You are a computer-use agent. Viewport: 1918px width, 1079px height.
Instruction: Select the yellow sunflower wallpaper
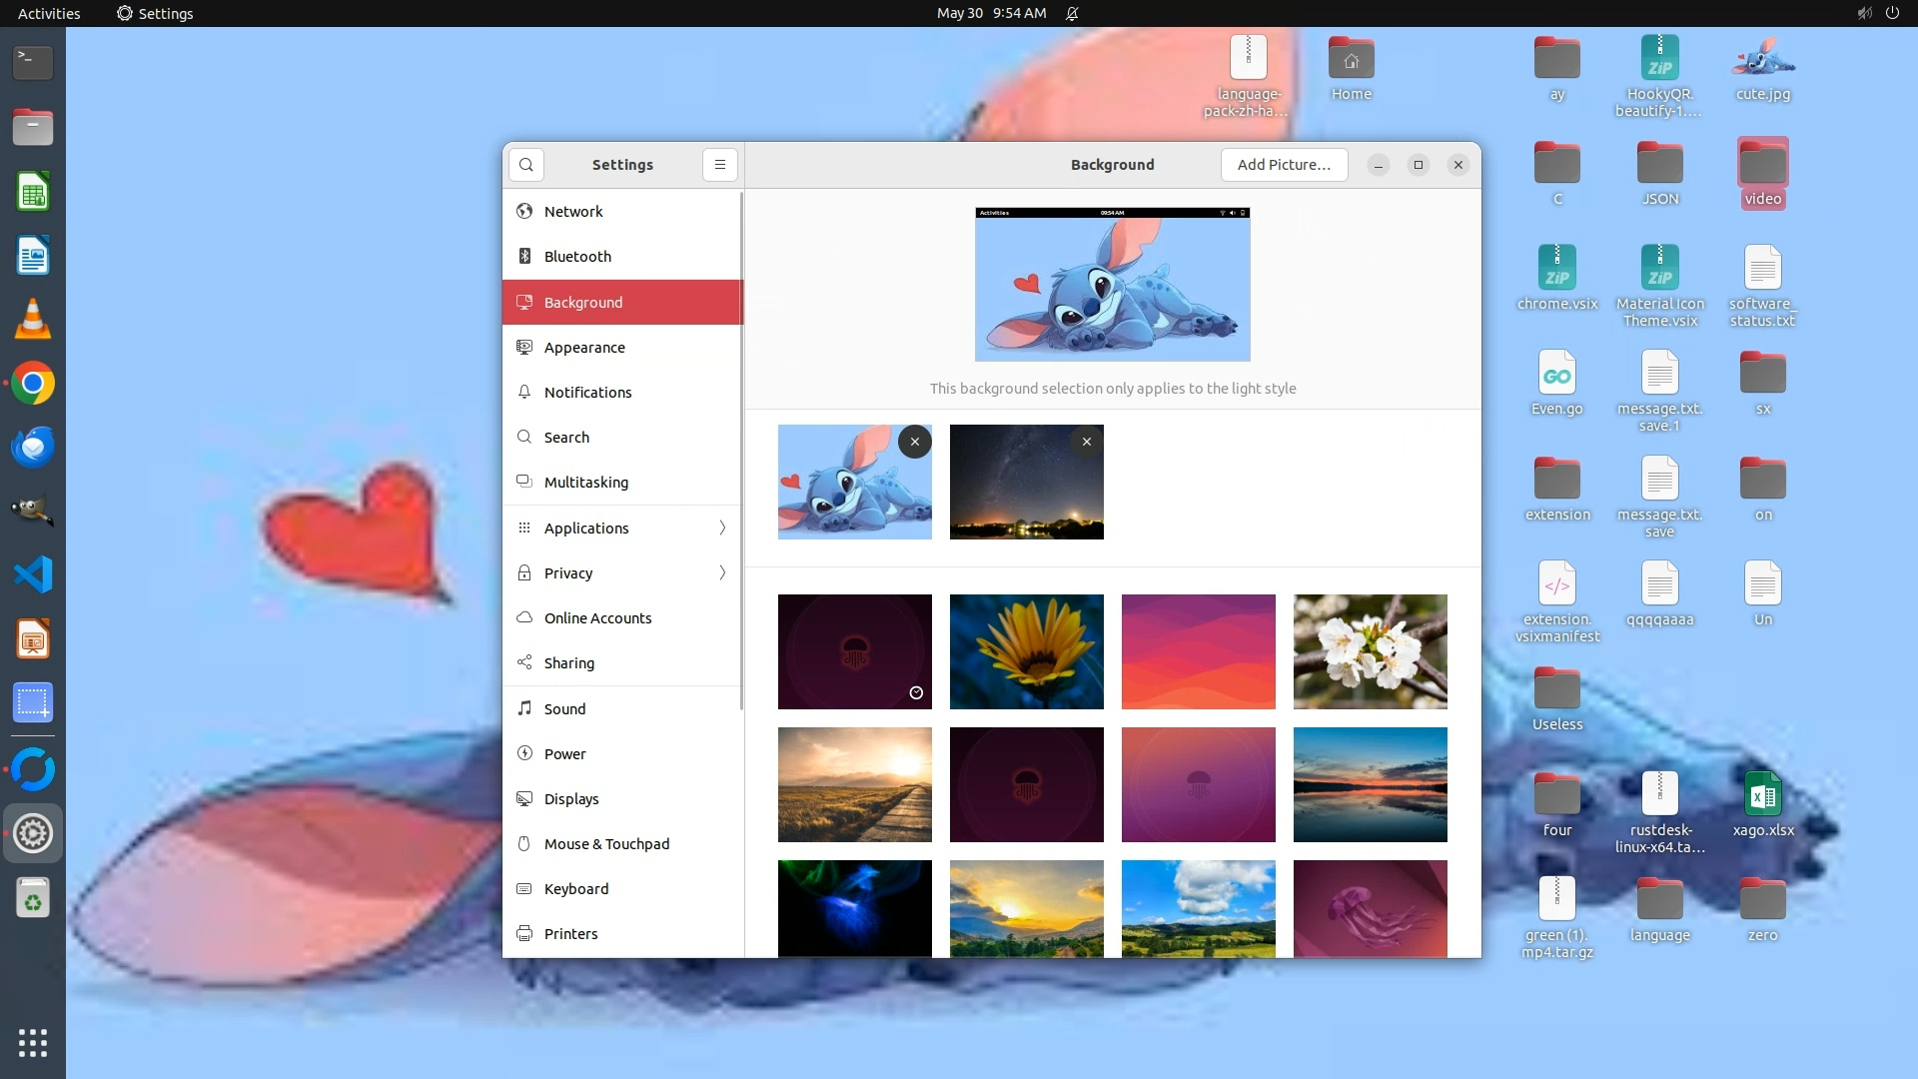[1026, 652]
